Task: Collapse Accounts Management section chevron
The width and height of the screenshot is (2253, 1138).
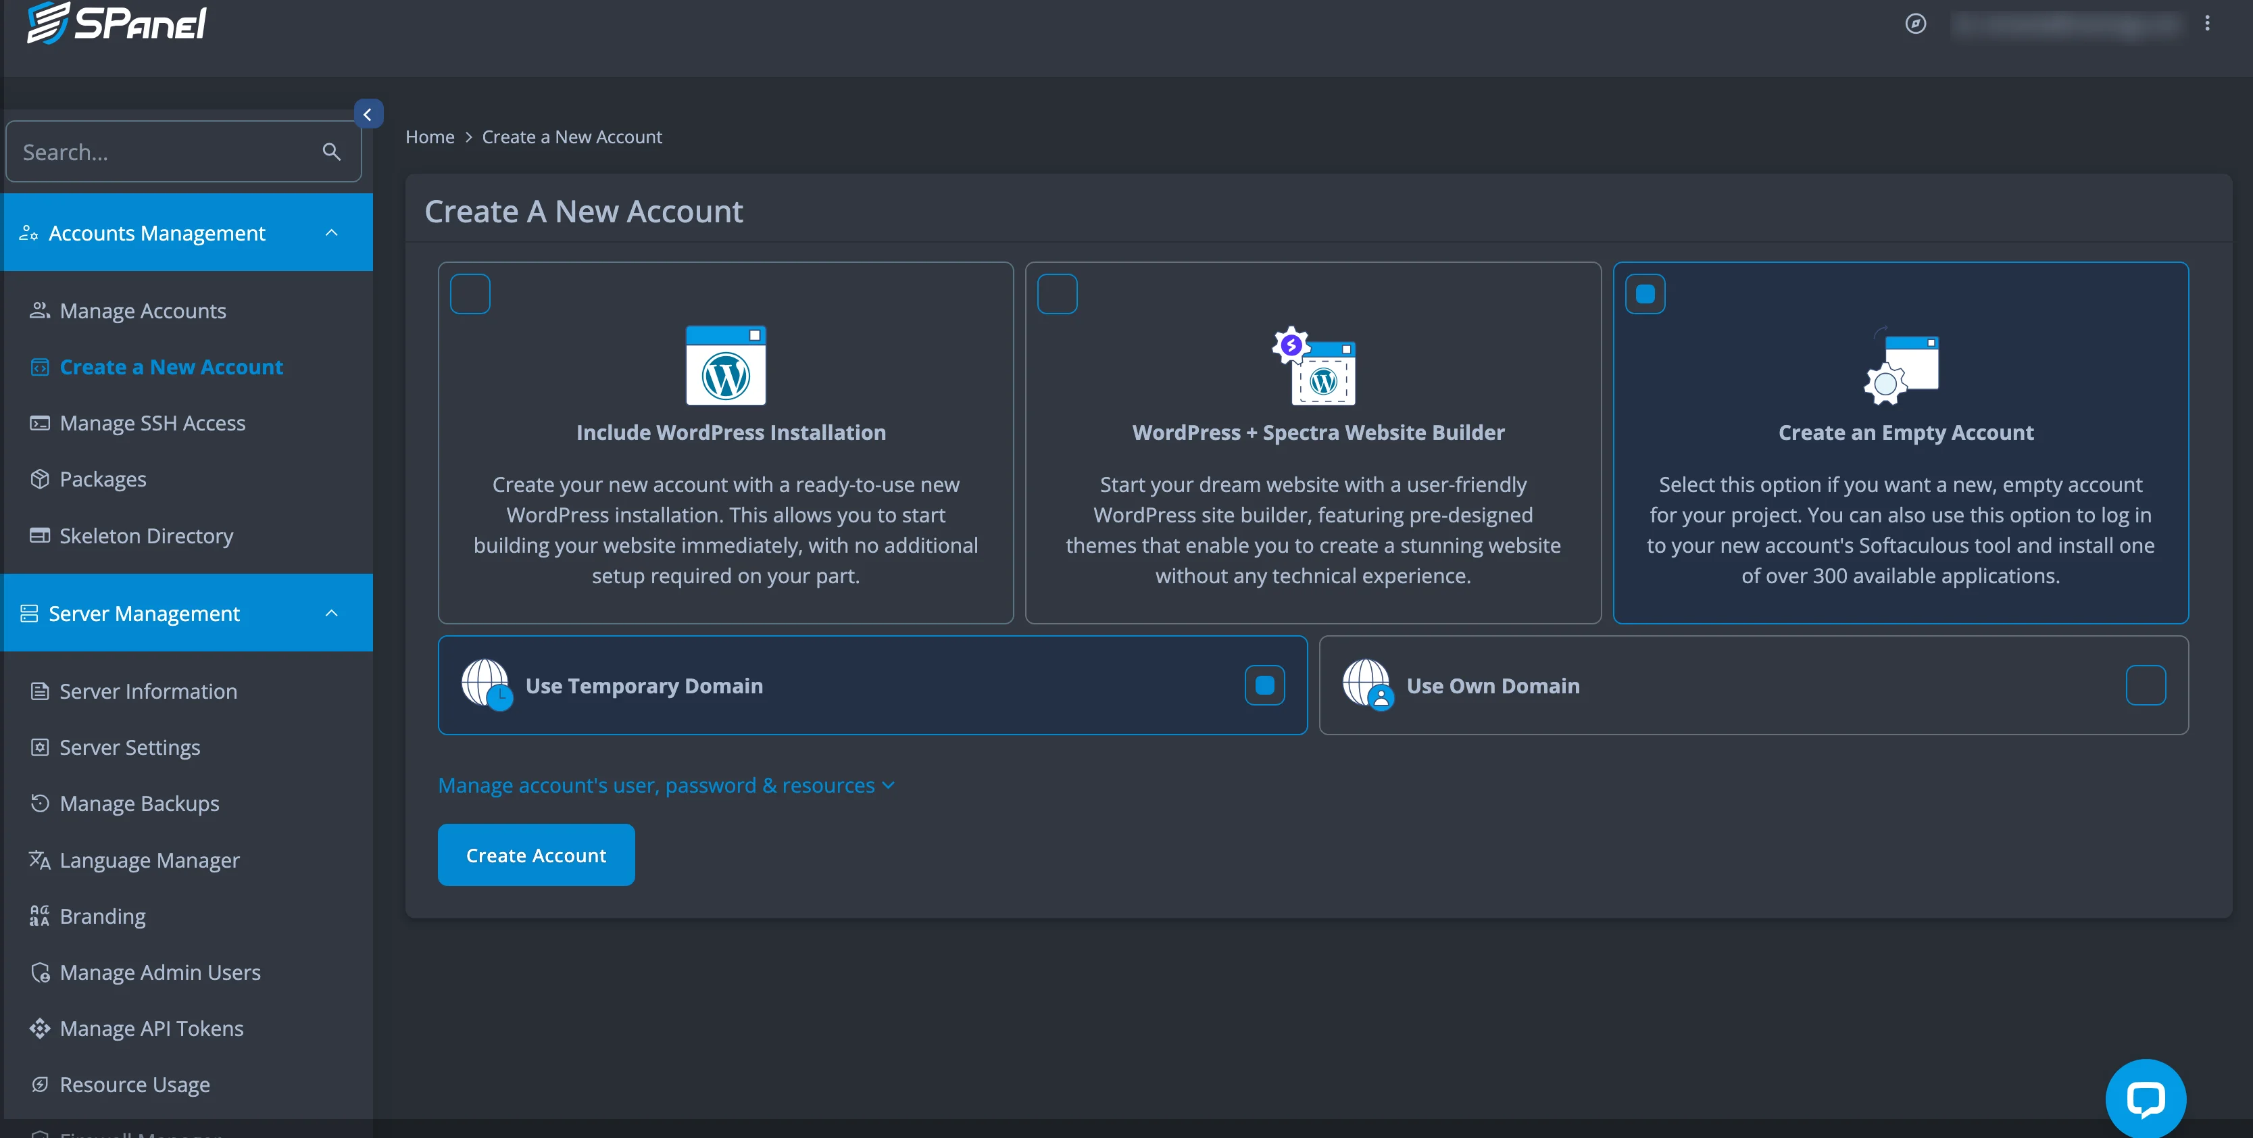Action: click(332, 232)
